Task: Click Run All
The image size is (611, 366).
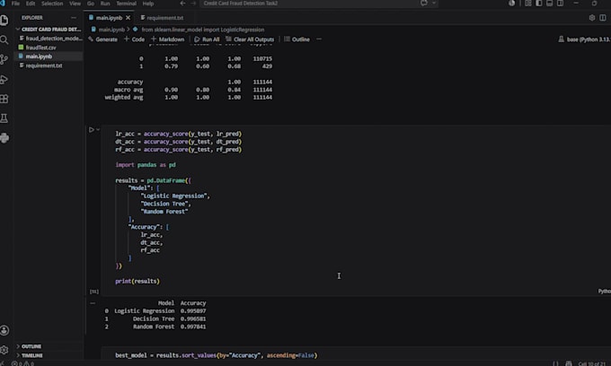Action: (207, 39)
